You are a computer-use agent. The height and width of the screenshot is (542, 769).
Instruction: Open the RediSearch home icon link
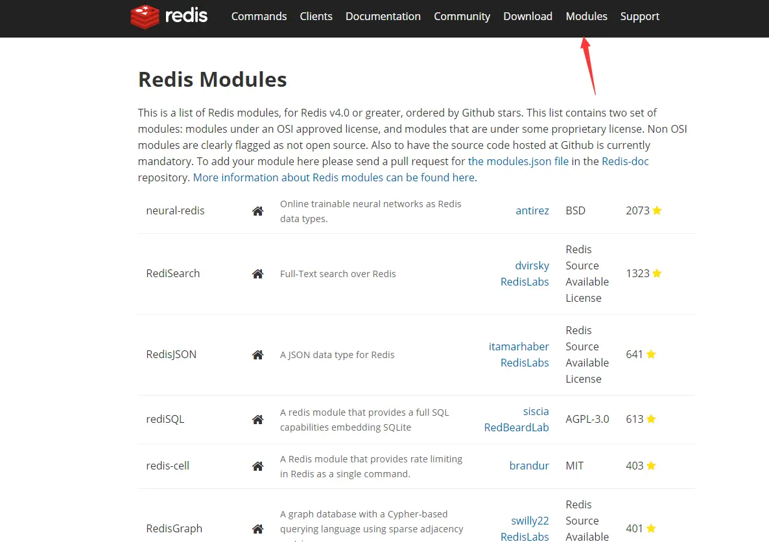click(257, 274)
